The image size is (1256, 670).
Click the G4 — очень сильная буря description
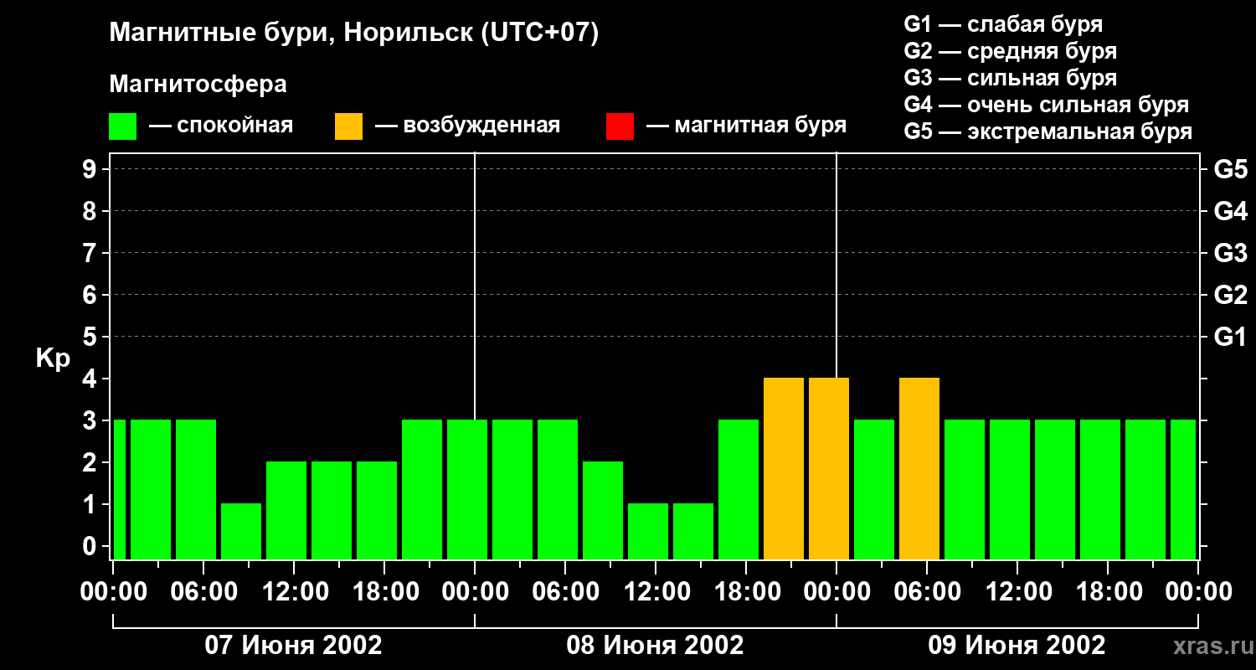pyautogui.click(x=1047, y=105)
